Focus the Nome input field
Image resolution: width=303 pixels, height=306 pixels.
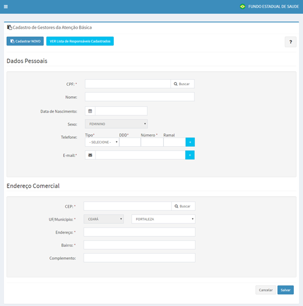click(140, 97)
